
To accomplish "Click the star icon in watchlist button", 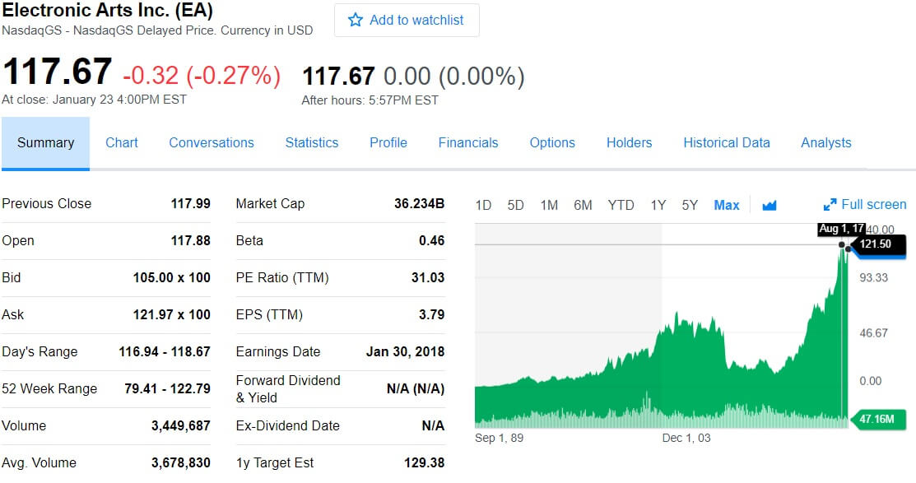I will [356, 20].
